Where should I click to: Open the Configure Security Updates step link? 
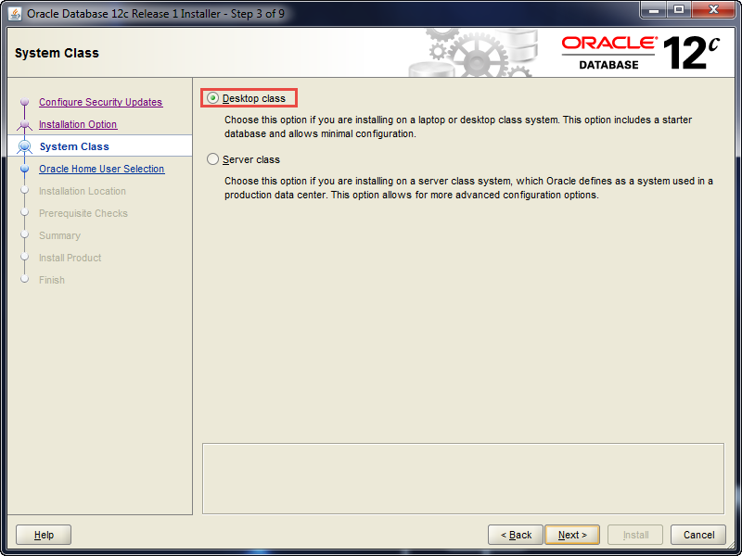pyautogui.click(x=100, y=102)
